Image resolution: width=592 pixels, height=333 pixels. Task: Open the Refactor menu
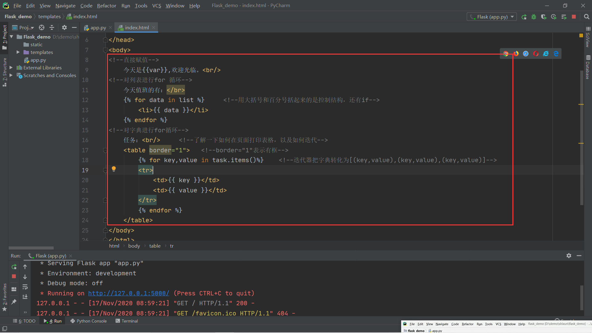[106, 6]
